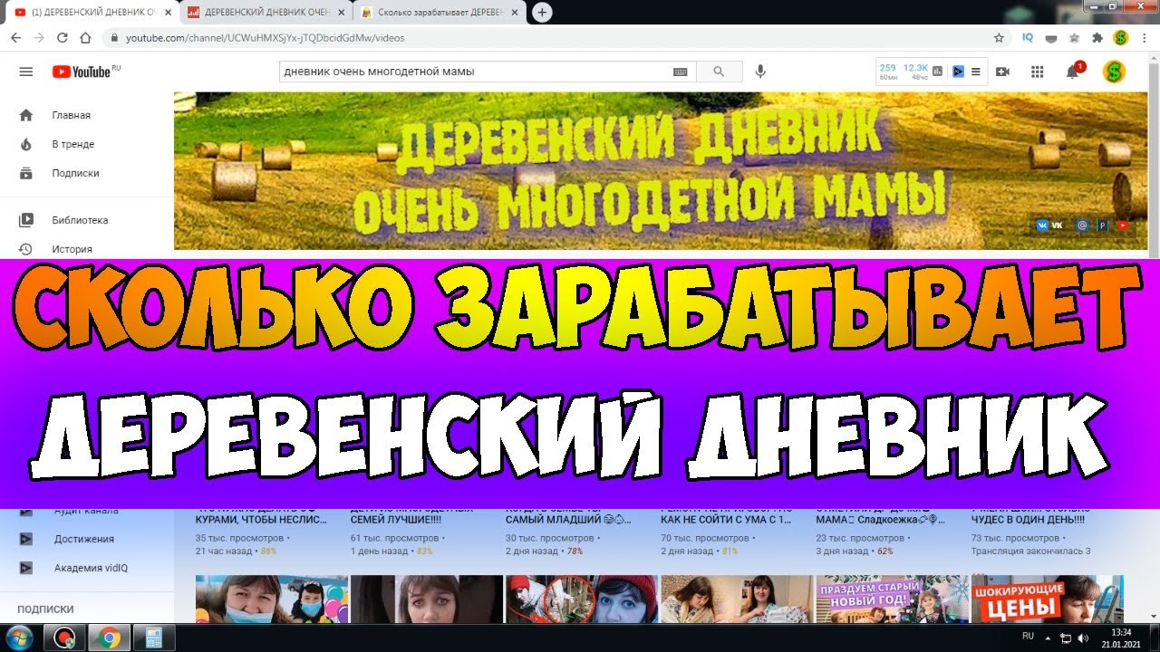Open the channel YouTube link icon in banner
1160x652 pixels.
(1124, 225)
